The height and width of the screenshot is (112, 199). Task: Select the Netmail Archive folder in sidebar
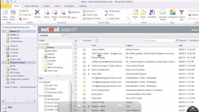point(18,63)
